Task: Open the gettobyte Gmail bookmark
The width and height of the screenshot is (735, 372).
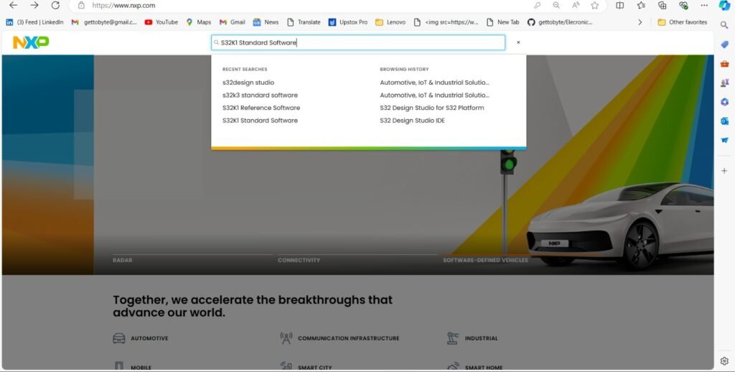Action: point(104,22)
